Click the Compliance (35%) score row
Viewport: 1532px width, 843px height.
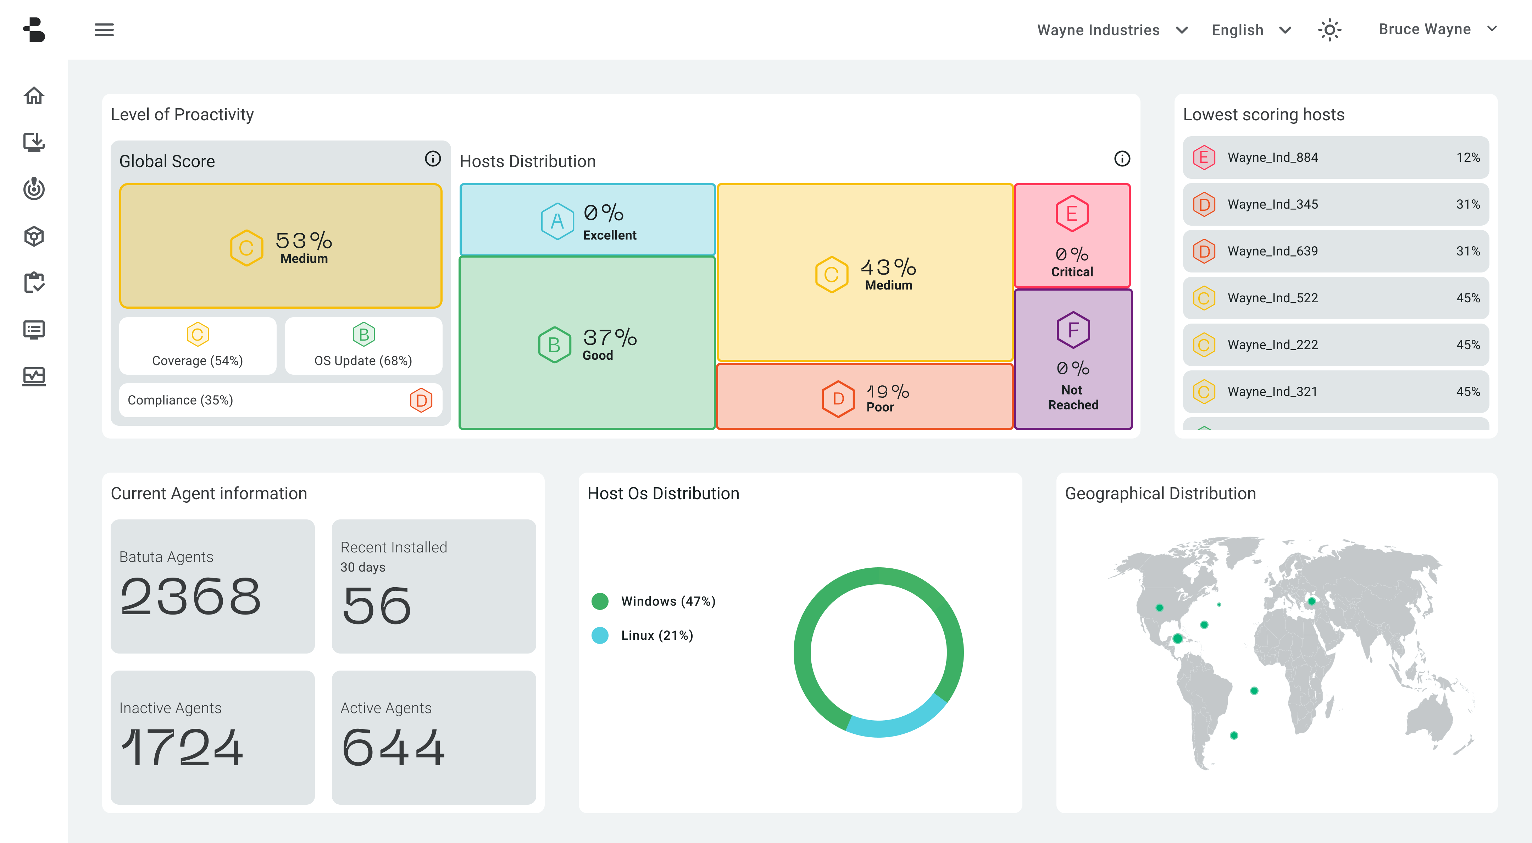tap(280, 400)
